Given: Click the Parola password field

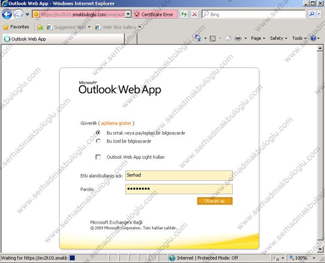Looking at the screenshot, I should (179, 189).
